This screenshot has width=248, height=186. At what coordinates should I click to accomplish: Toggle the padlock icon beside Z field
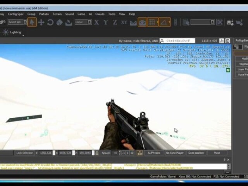coord(97,153)
